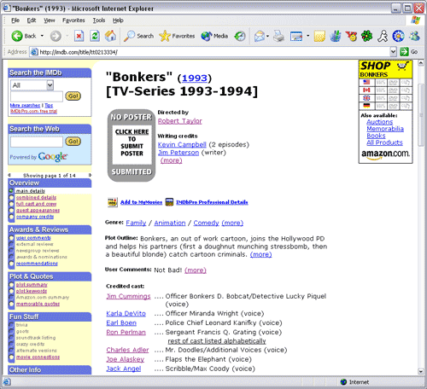Click the green clover toolbar icon
The image size is (427, 389).
click(367, 36)
